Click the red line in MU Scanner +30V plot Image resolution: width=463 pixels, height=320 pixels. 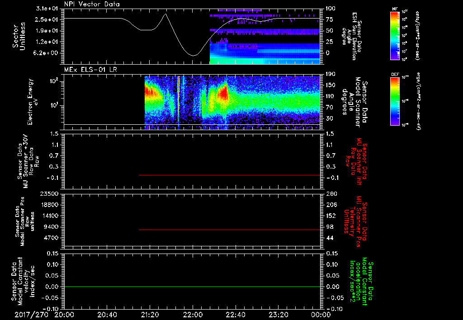[230, 175]
